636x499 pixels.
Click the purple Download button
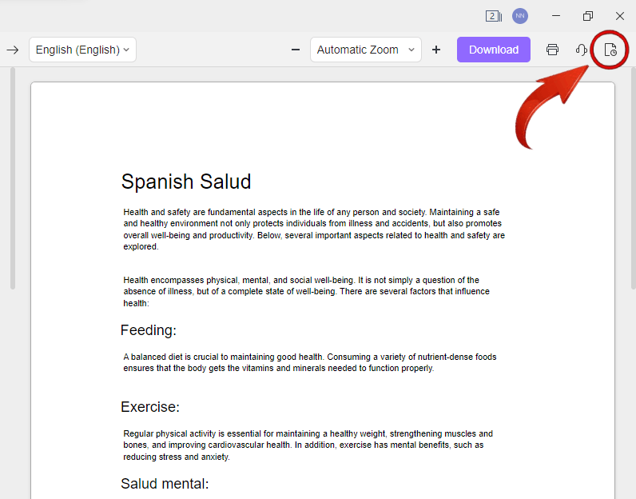pyautogui.click(x=494, y=50)
